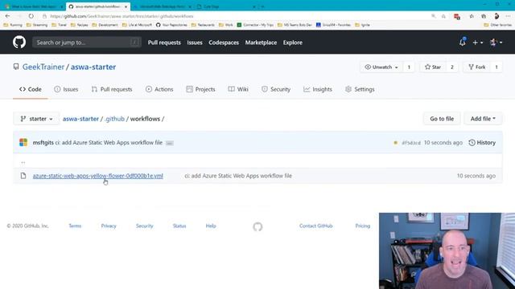Switch to the Settings tab
The height and width of the screenshot is (289, 515).
(360, 89)
